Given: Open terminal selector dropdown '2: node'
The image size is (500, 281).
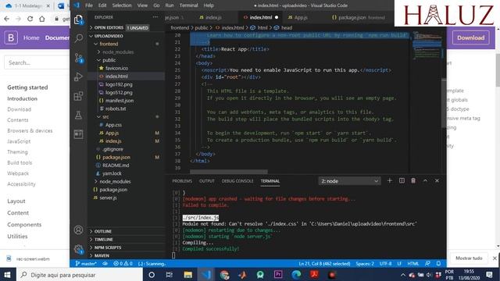Looking at the screenshot, I should tap(349, 181).
